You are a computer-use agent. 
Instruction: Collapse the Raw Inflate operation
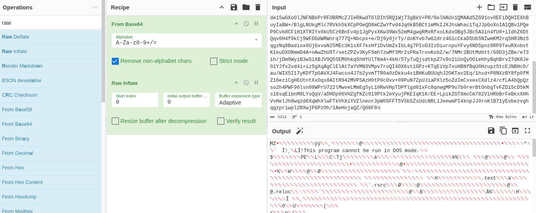236,83
